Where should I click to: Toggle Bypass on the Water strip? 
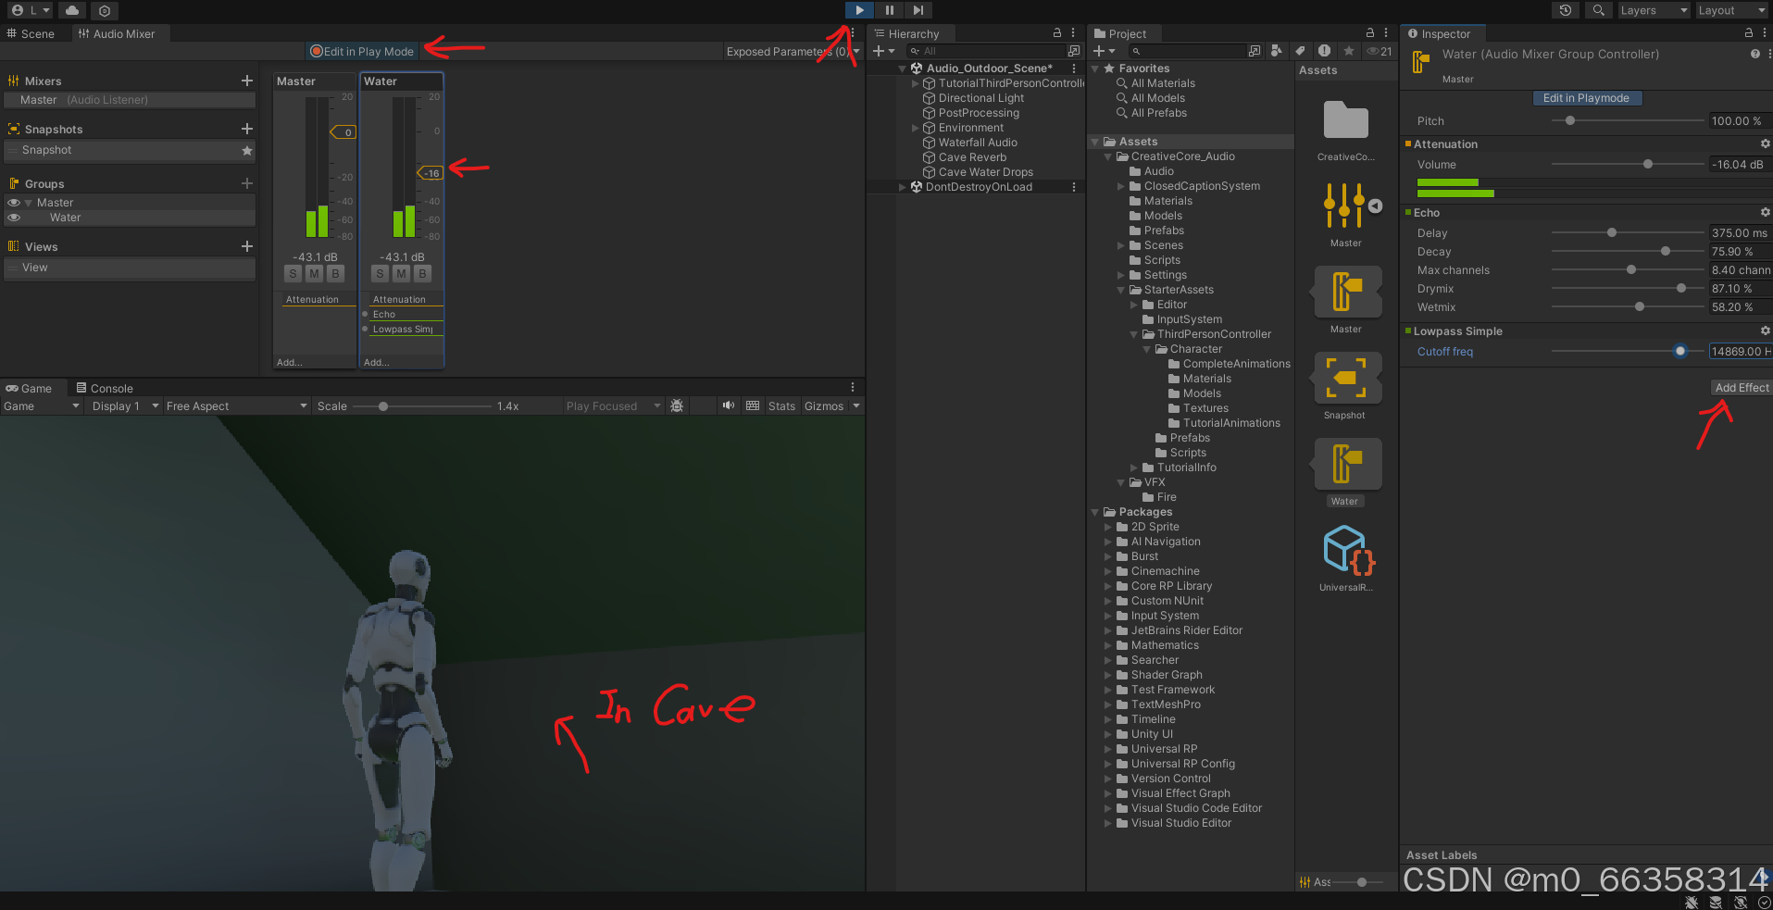coord(422,274)
